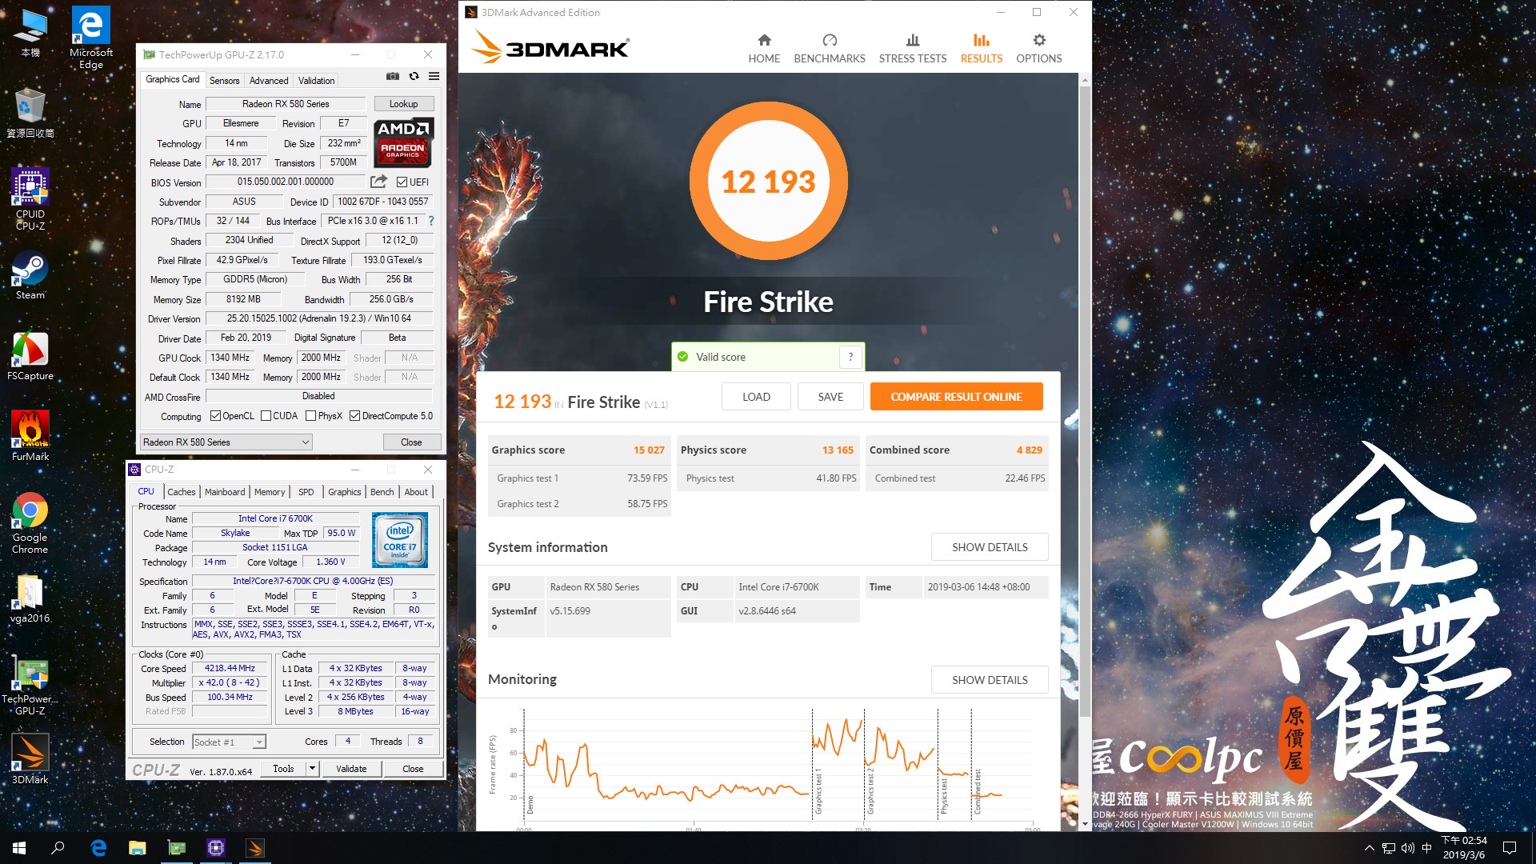Switch to the Caches tab in CPU-Z
1536x864 pixels.
click(x=182, y=492)
